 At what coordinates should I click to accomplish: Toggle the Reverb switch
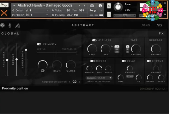(x=92, y=61)
